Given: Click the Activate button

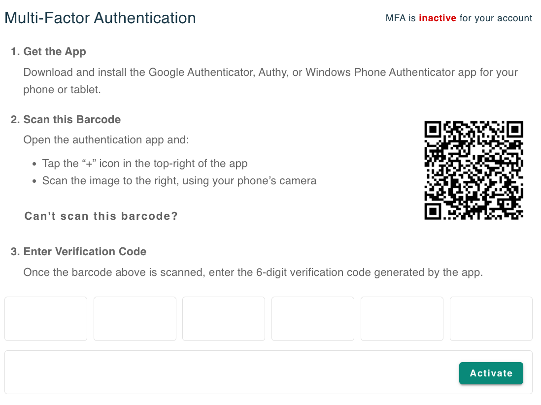Looking at the screenshot, I should pyautogui.click(x=491, y=373).
